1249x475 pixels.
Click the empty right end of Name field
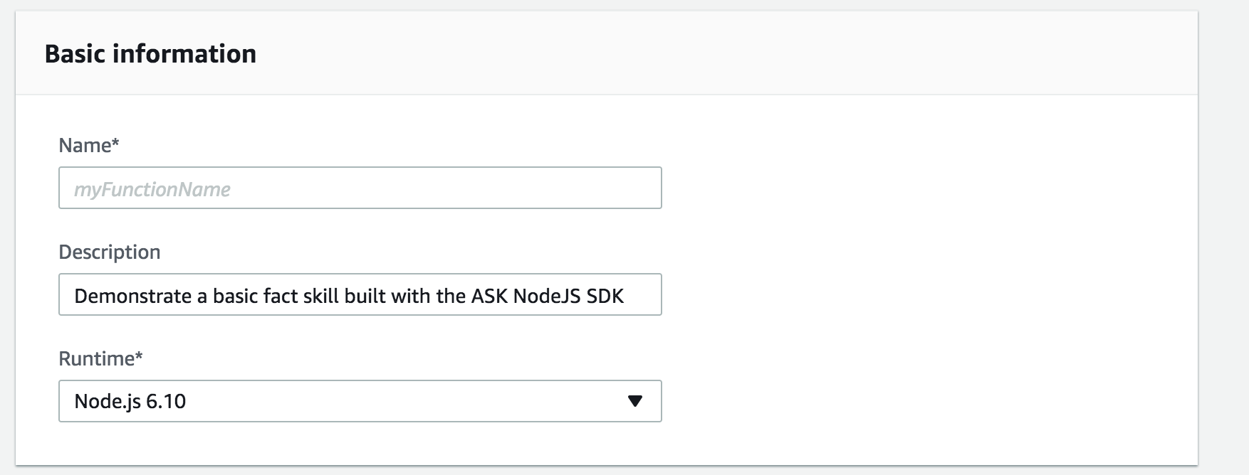click(605, 188)
